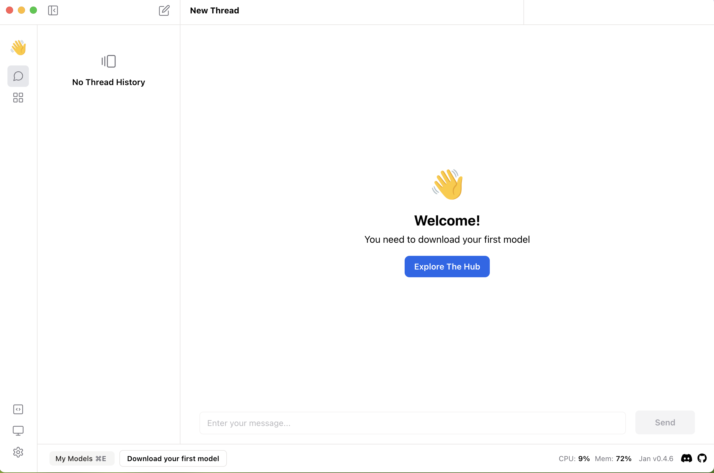Screen dimensions: 714x473
Task: Click the CPU usage indicator
Action: coord(574,458)
